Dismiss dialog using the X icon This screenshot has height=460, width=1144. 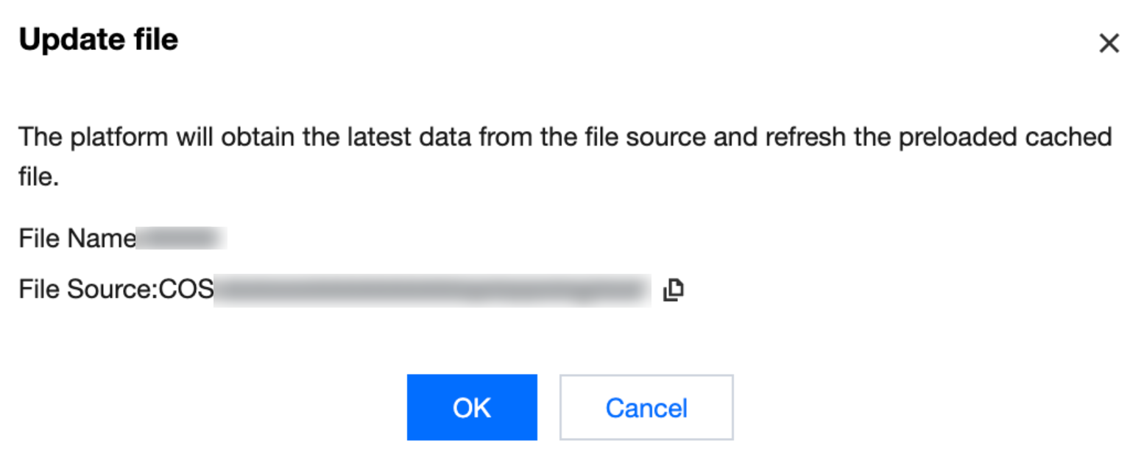point(1109,43)
